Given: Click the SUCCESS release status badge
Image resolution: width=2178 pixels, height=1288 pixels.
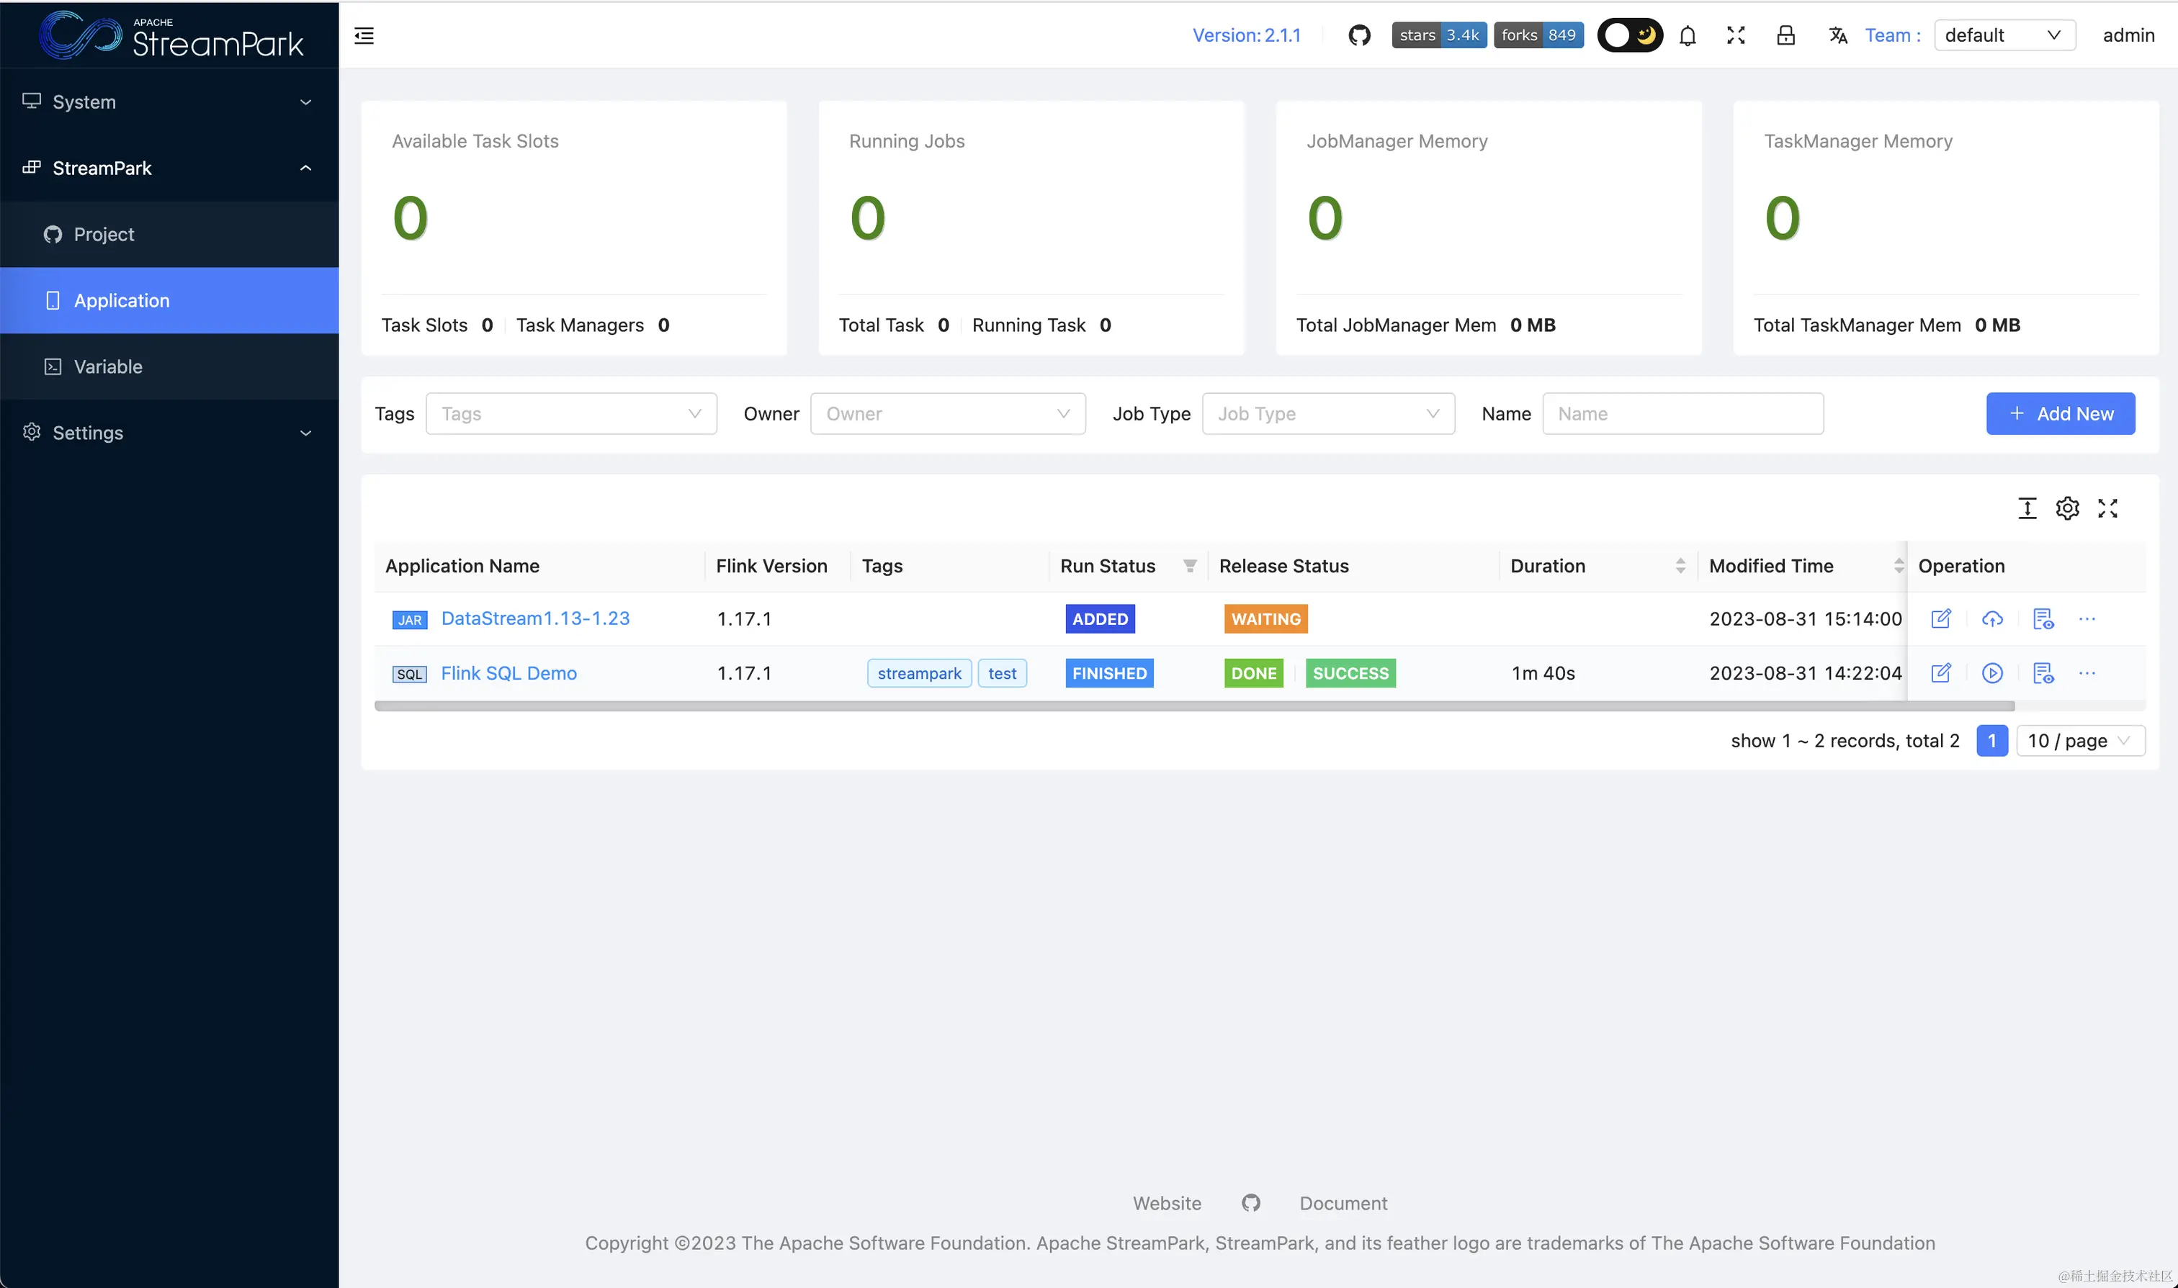Looking at the screenshot, I should [x=1350, y=673].
